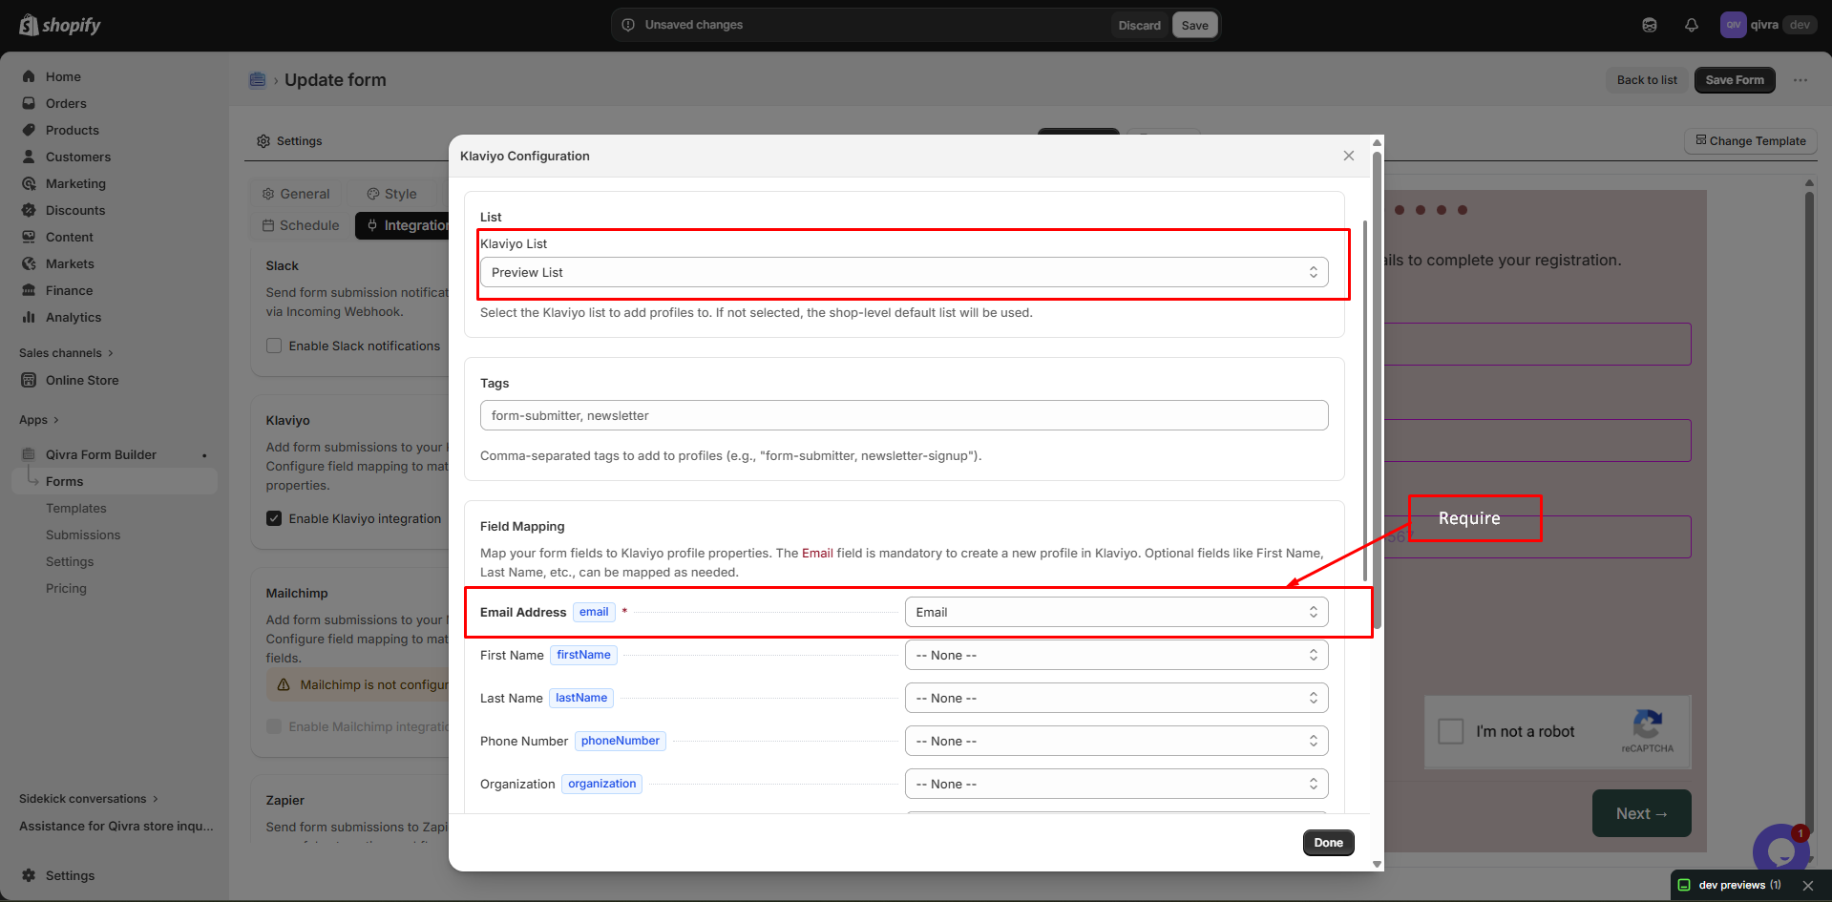This screenshot has height=902, width=1832.
Task: Click the form builder breadcrumb icon
Action: coord(257,80)
